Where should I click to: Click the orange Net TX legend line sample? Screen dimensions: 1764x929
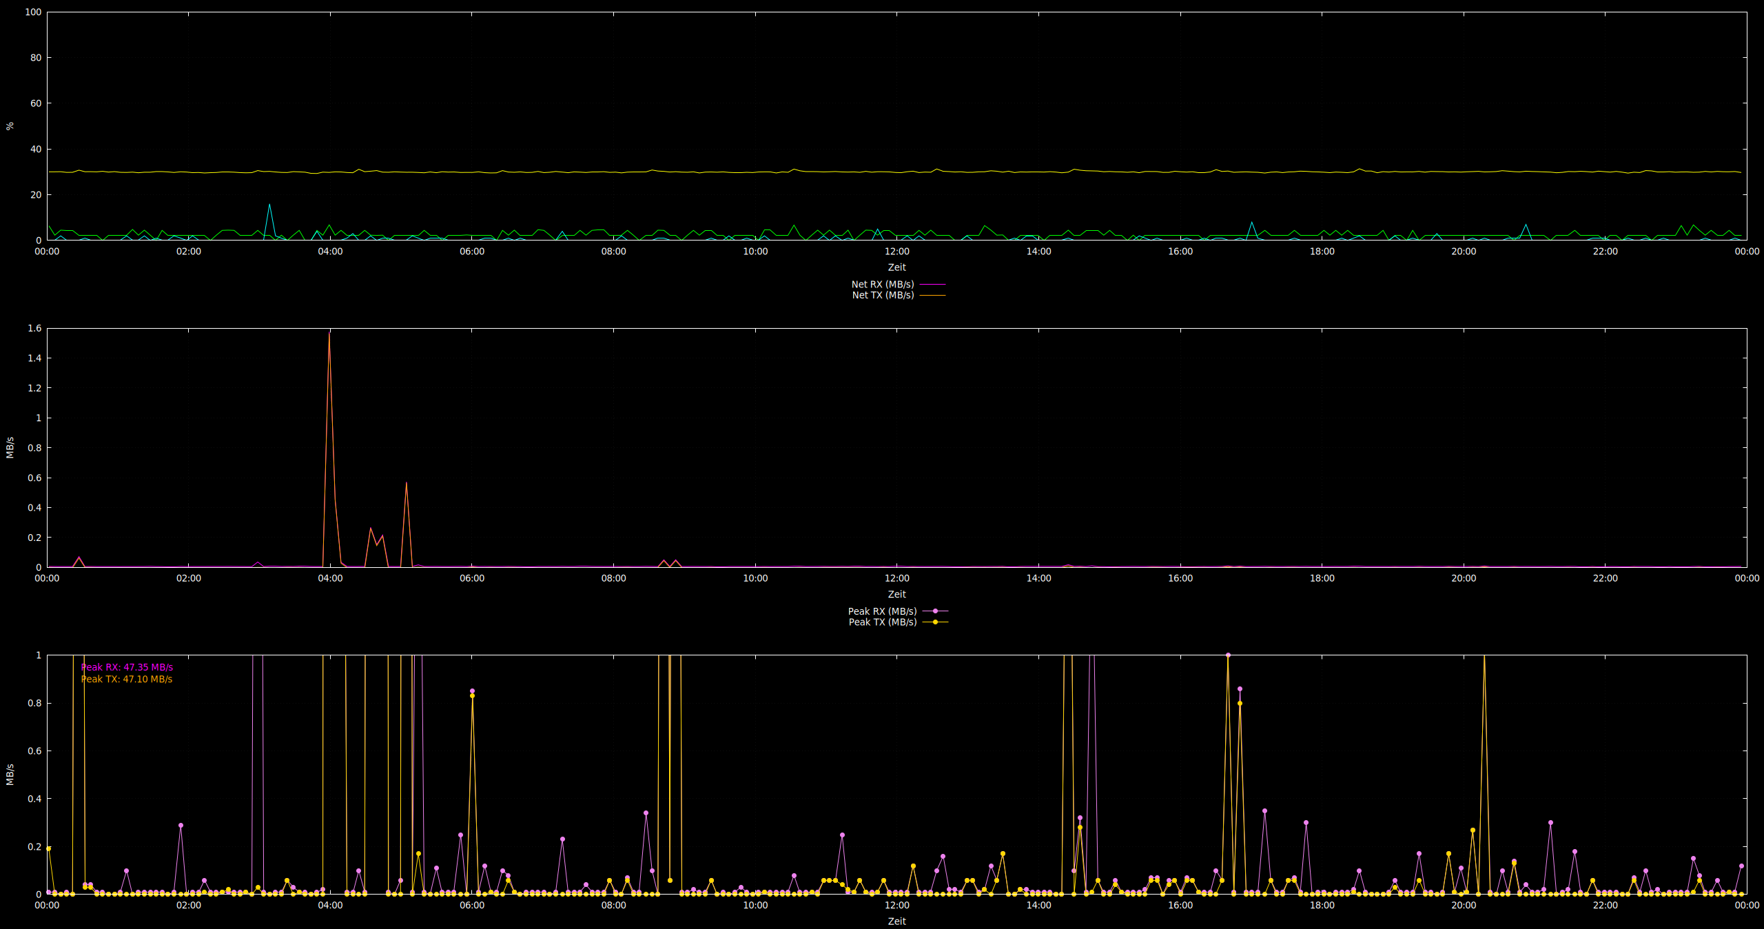click(932, 295)
